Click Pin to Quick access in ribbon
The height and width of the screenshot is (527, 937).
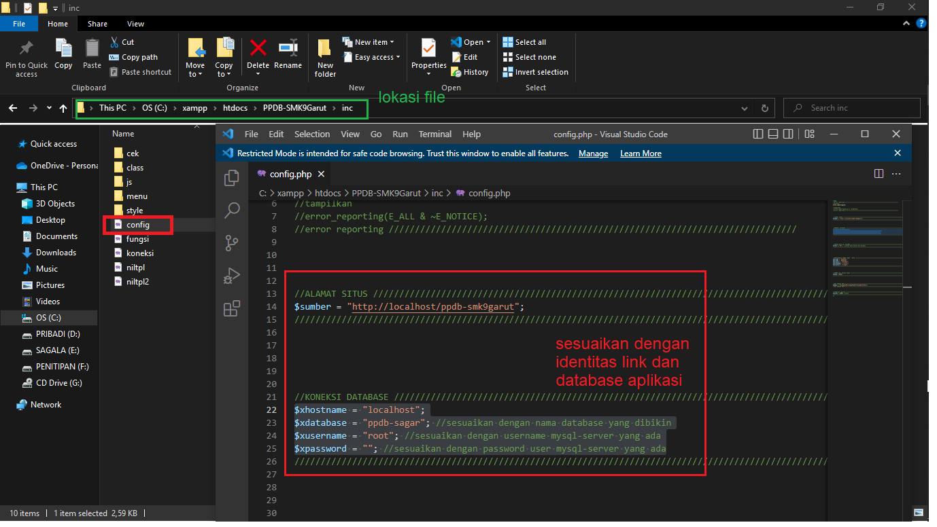27,58
